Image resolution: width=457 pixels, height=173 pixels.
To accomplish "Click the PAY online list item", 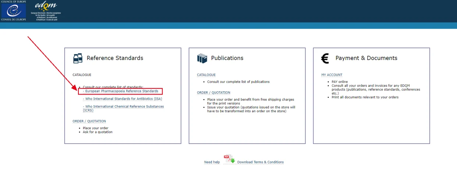I will click(340, 82).
